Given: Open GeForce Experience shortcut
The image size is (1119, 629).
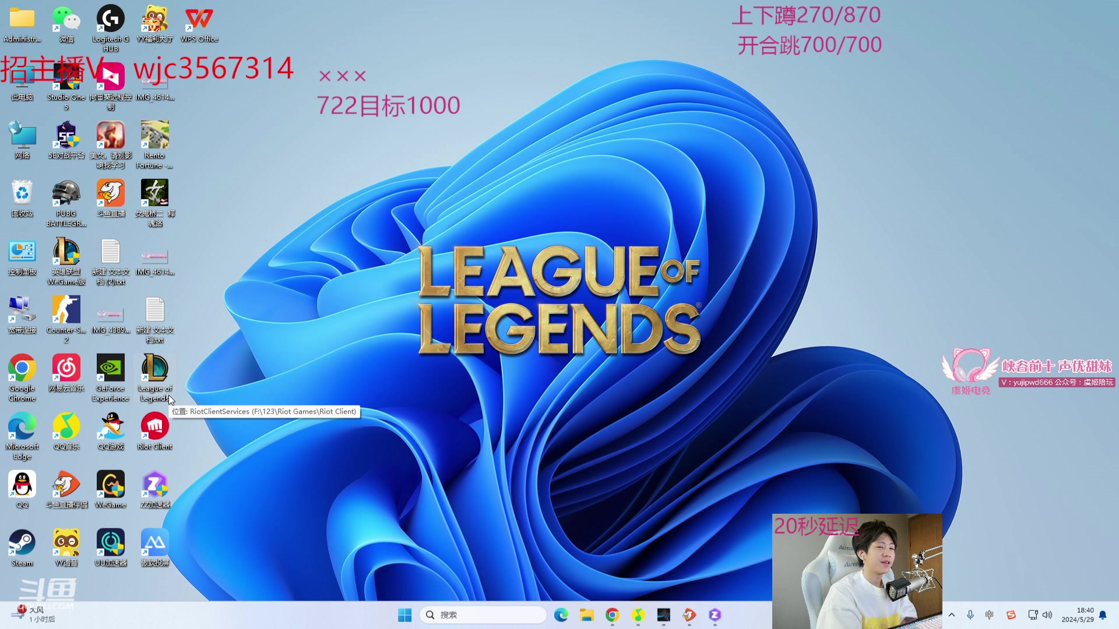Looking at the screenshot, I should click(x=111, y=377).
